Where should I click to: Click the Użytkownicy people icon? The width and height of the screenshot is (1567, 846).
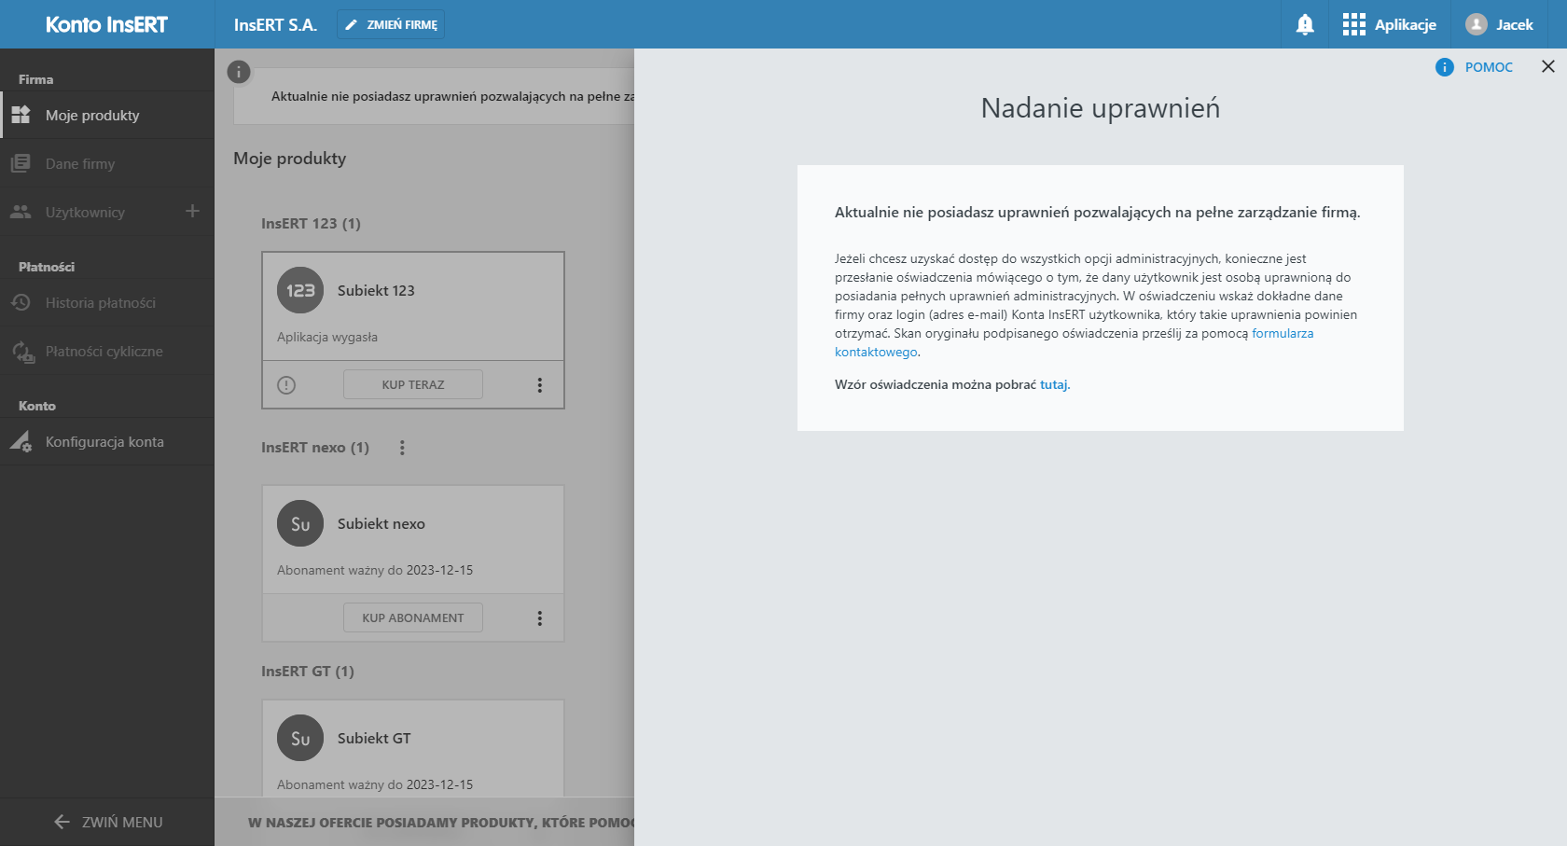tap(21, 213)
